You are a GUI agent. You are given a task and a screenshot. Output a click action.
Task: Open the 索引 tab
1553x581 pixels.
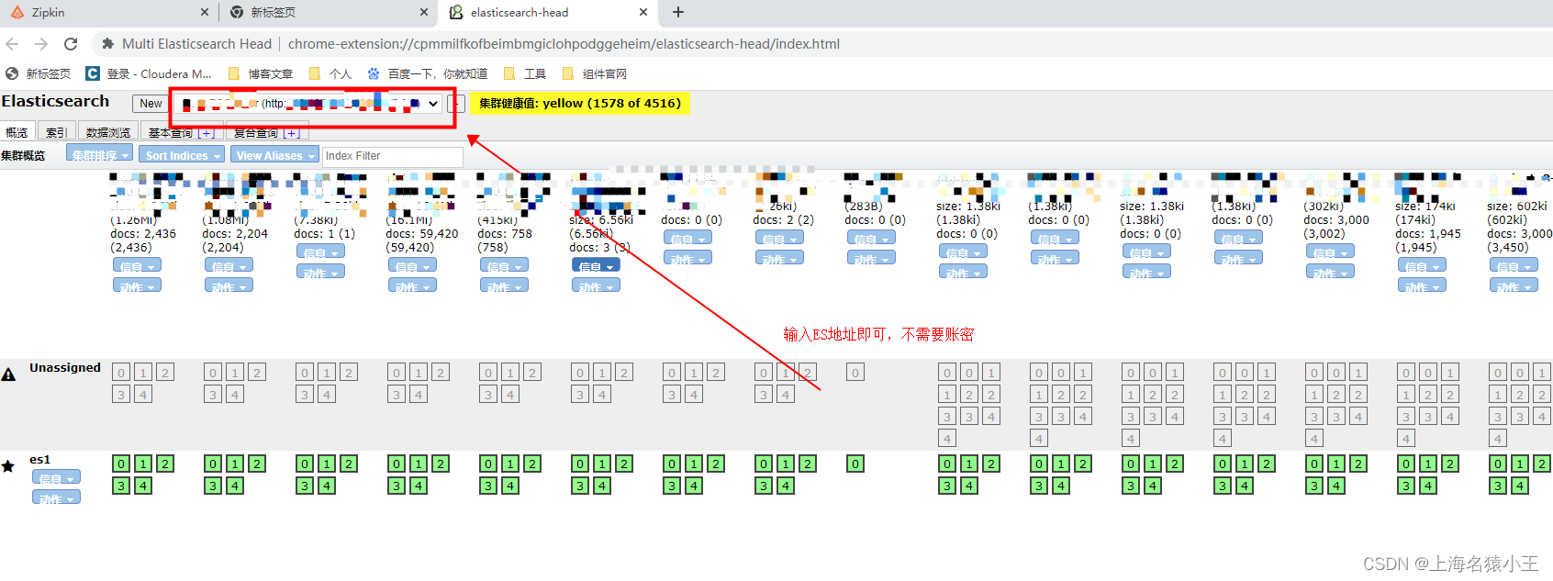coord(57,132)
